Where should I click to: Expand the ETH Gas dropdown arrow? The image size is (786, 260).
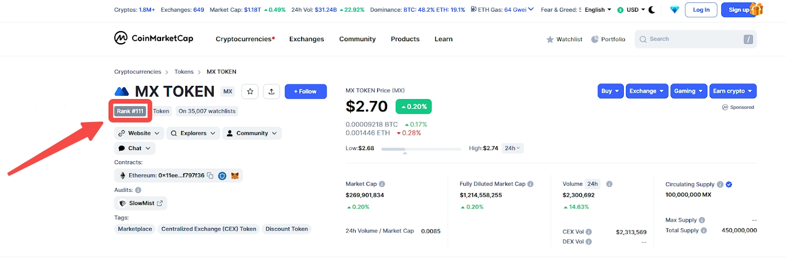tap(531, 9)
